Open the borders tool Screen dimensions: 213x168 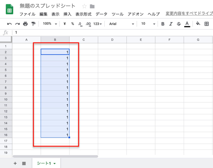pos(207,24)
